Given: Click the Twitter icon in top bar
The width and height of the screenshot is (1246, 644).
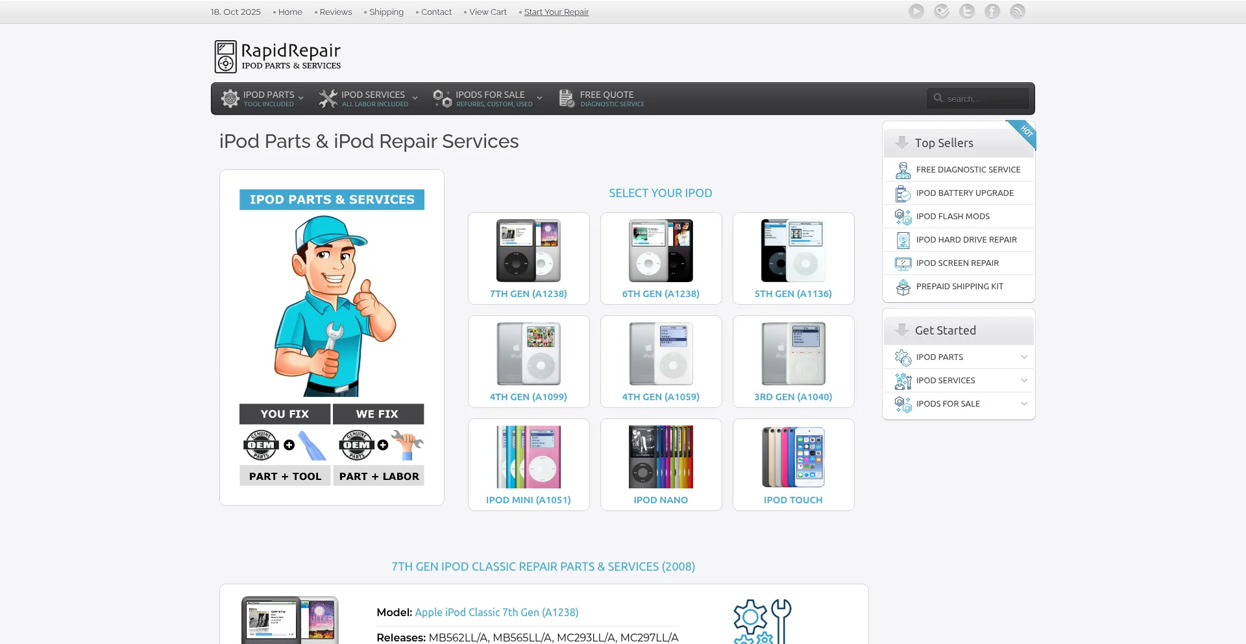Looking at the screenshot, I should pos(967,12).
